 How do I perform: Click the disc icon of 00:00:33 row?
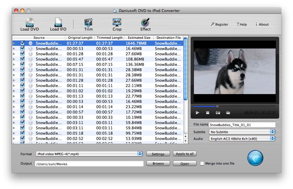tap(31, 117)
